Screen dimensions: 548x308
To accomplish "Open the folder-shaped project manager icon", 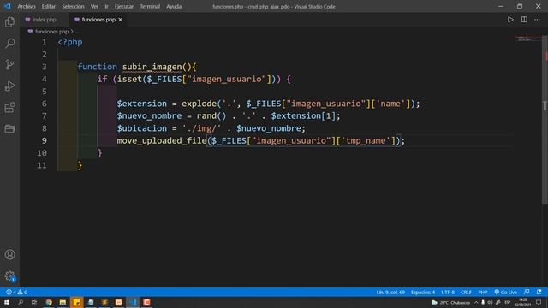I will [x=9, y=129].
